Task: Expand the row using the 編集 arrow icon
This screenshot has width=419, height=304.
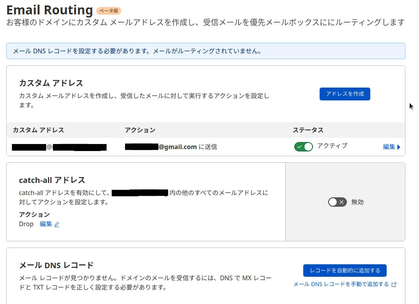Action: coord(399,147)
